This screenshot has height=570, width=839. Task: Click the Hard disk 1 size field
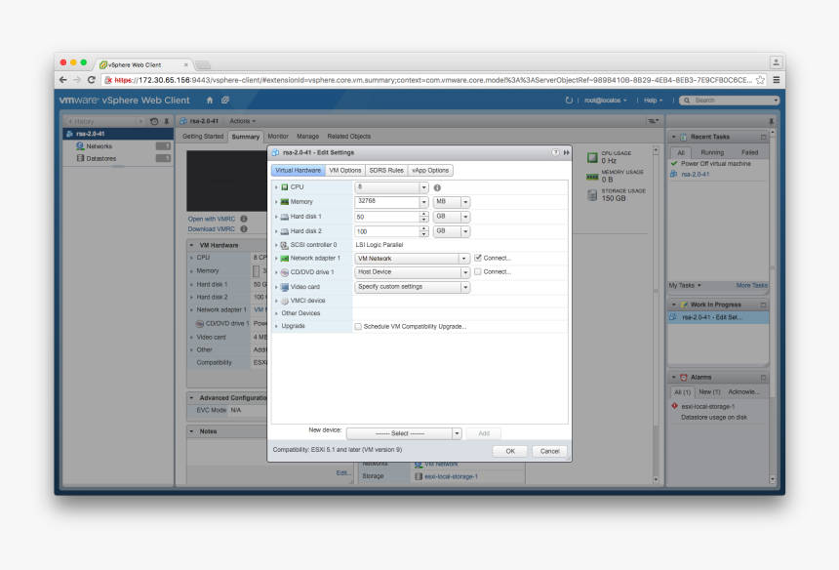pyautogui.click(x=387, y=217)
